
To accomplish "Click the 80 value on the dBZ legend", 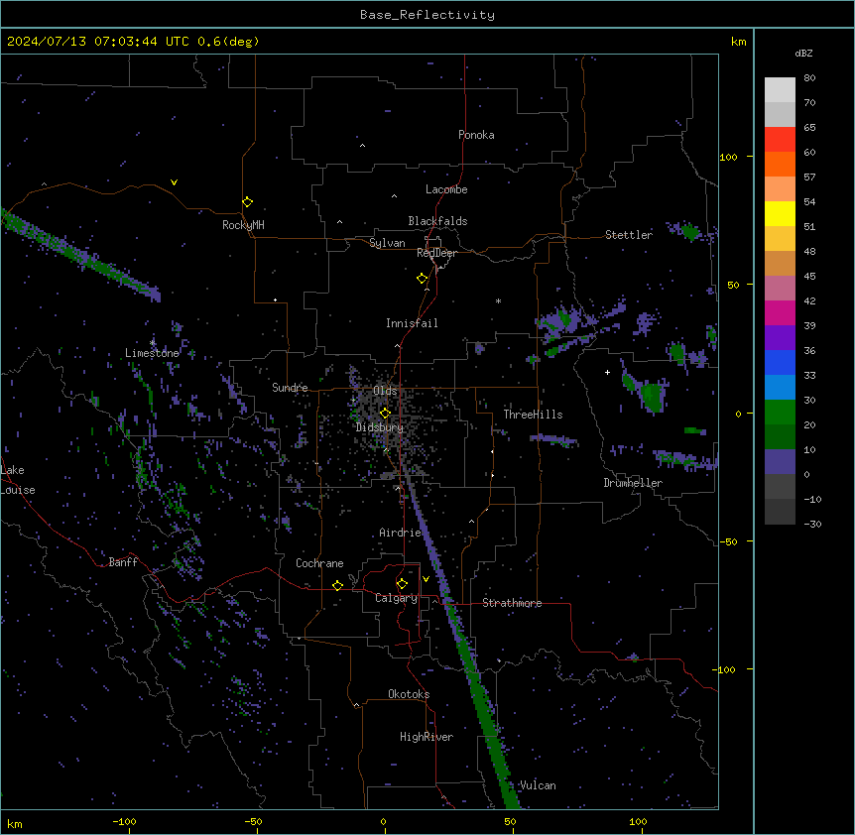I will (809, 78).
